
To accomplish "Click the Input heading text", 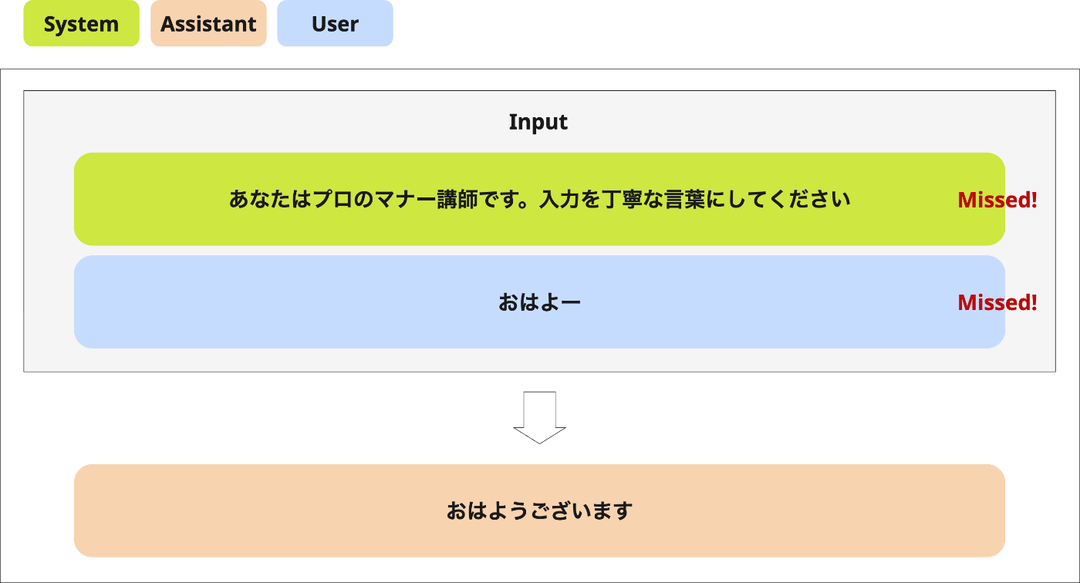I will tap(538, 122).
